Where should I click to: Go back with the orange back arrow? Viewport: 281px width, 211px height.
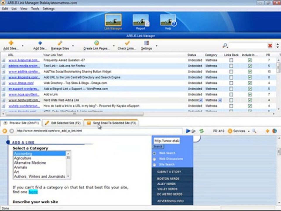pyautogui.click(x=5, y=131)
